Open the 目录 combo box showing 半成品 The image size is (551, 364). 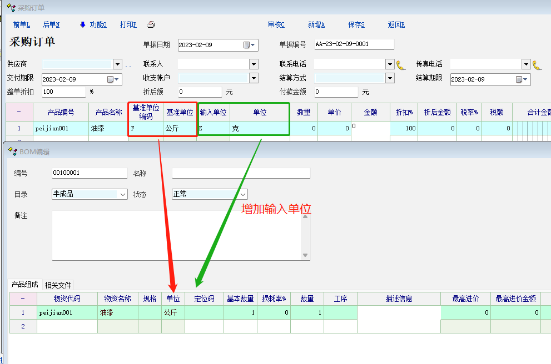[x=123, y=194]
